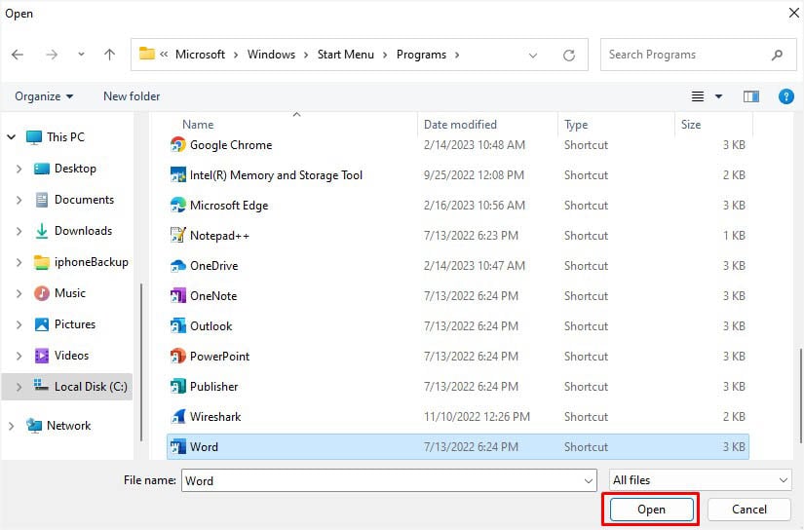
Task: Click Start Menu in breadcrumb path
Action: point(346,55)
